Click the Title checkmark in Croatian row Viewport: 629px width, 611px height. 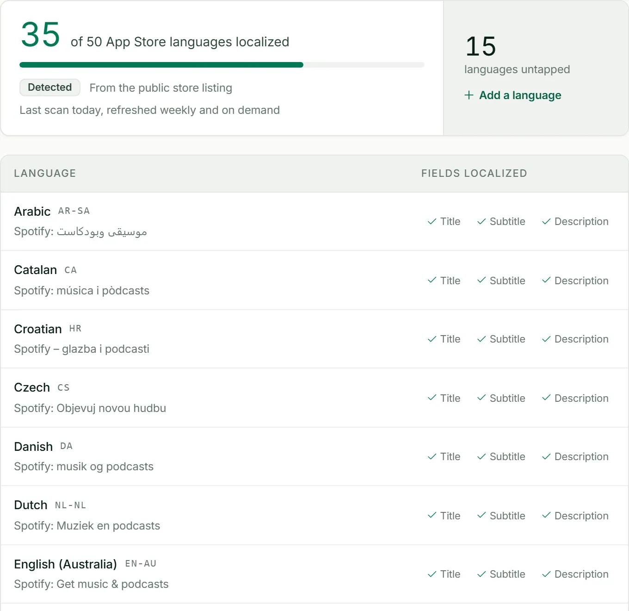coord(432,339)
